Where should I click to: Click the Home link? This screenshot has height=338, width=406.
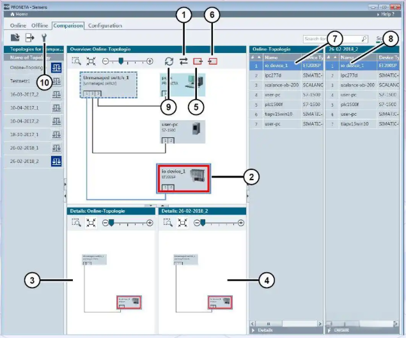point(19,13)
